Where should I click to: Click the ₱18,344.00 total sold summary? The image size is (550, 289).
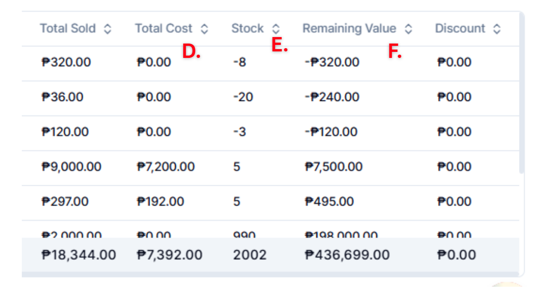[79, 255]
